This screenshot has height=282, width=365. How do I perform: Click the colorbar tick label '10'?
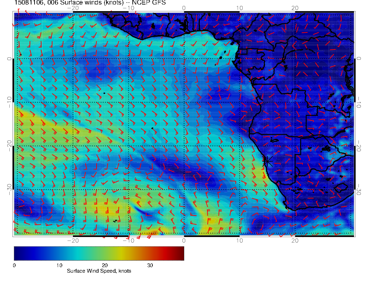[x=59, y=265]
